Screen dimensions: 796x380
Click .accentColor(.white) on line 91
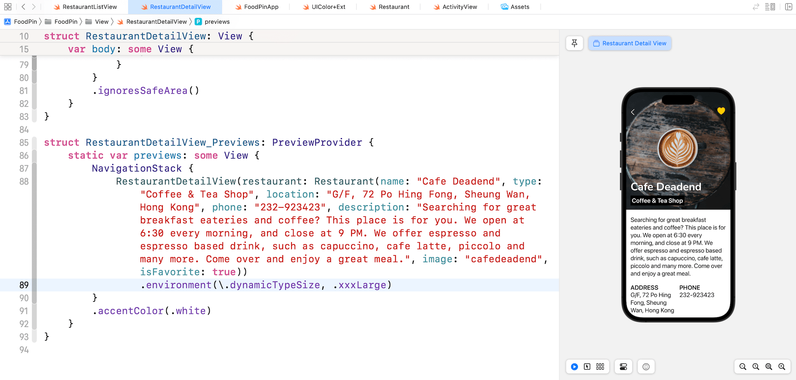pyautogui.click(x=151, y=310)
